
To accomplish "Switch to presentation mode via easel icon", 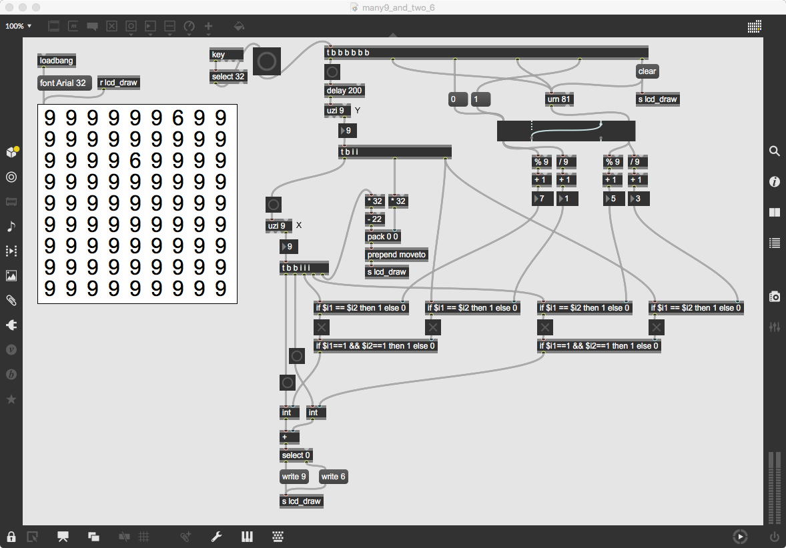I will [63, 537].
